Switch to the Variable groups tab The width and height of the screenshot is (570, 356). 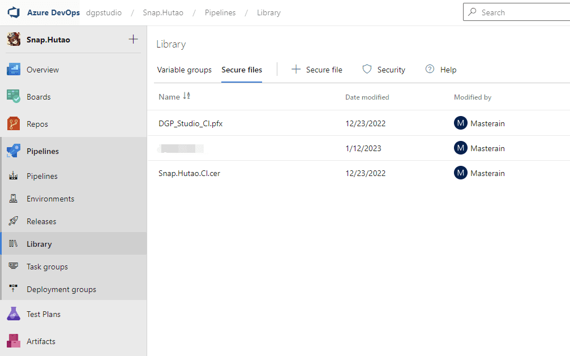(x=185, y=70)
